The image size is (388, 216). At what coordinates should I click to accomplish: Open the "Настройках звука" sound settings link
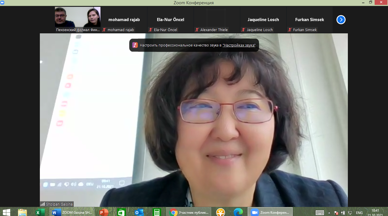[239, 45]
